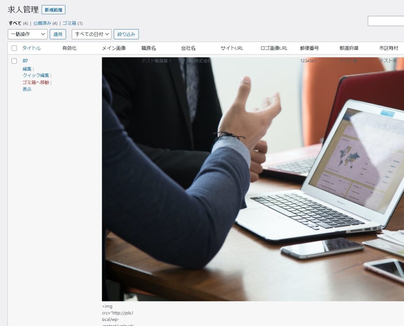Move post 87 with ゴミ箱へ移動
This screenshot has width=404, height=326.
pos(36,82)
